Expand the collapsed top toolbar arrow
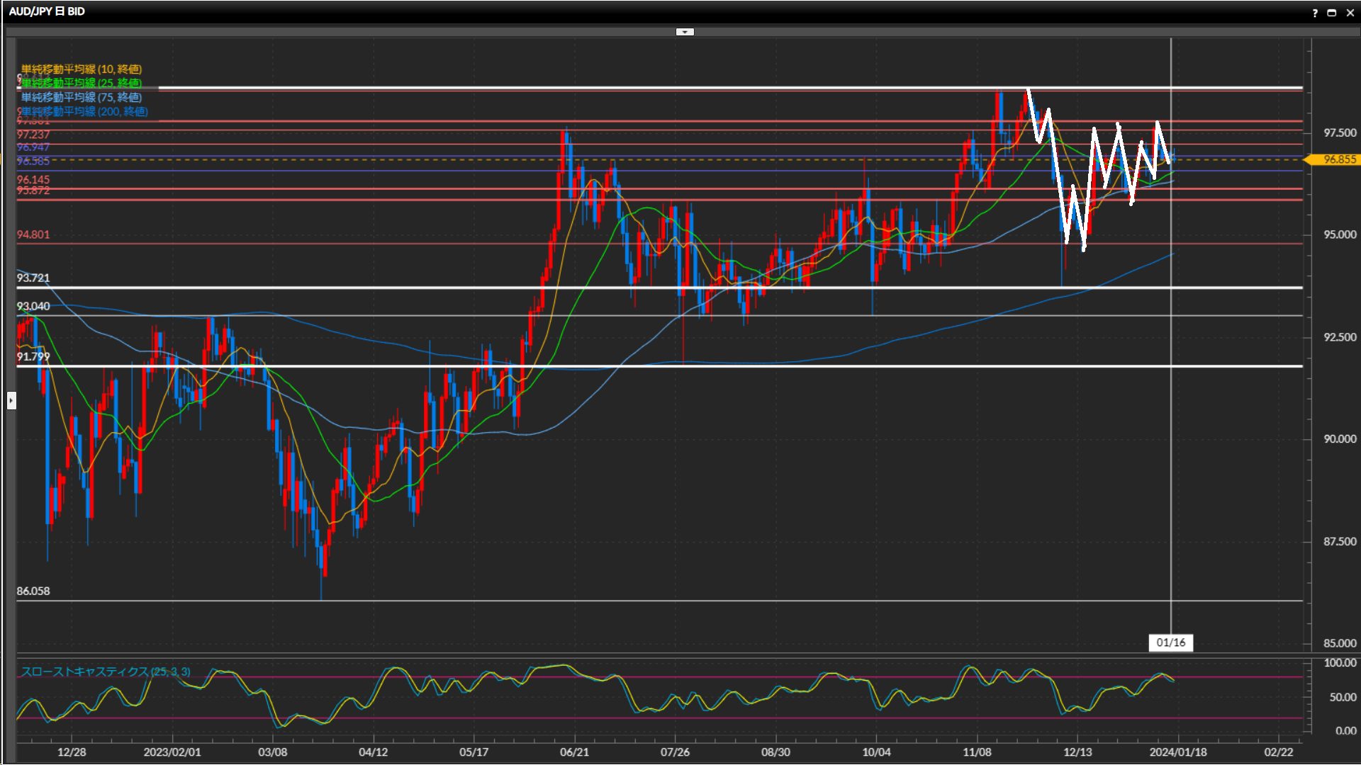Screen dimensions: 1361x765 685,32
